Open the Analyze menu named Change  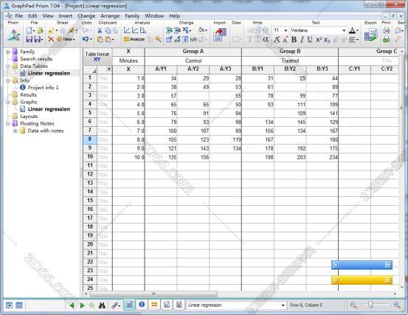(x=86, y=16)
